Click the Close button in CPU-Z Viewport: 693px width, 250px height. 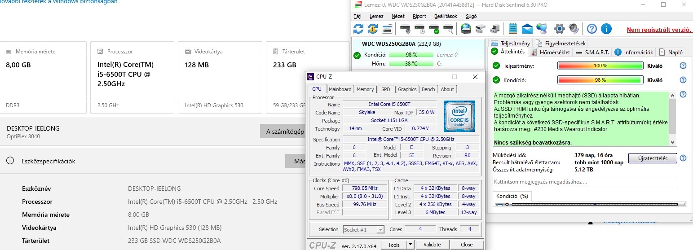467,245
